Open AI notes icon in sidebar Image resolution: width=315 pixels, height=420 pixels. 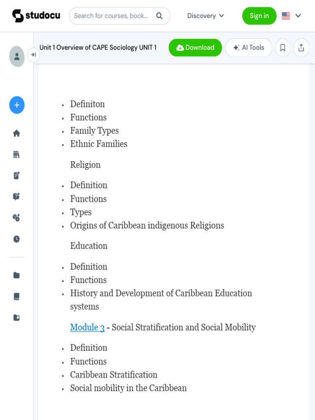pyautogui.click(x=16, y=176)
